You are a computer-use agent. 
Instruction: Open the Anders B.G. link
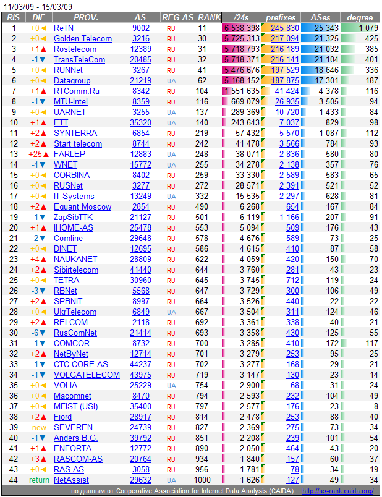coord(76,438)
